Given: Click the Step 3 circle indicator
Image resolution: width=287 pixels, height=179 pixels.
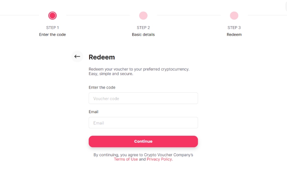Looking at the screenshot, I should click(234, 15).
